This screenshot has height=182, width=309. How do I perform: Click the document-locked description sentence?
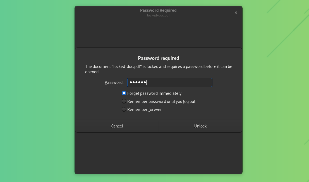[x=158, y=67]
